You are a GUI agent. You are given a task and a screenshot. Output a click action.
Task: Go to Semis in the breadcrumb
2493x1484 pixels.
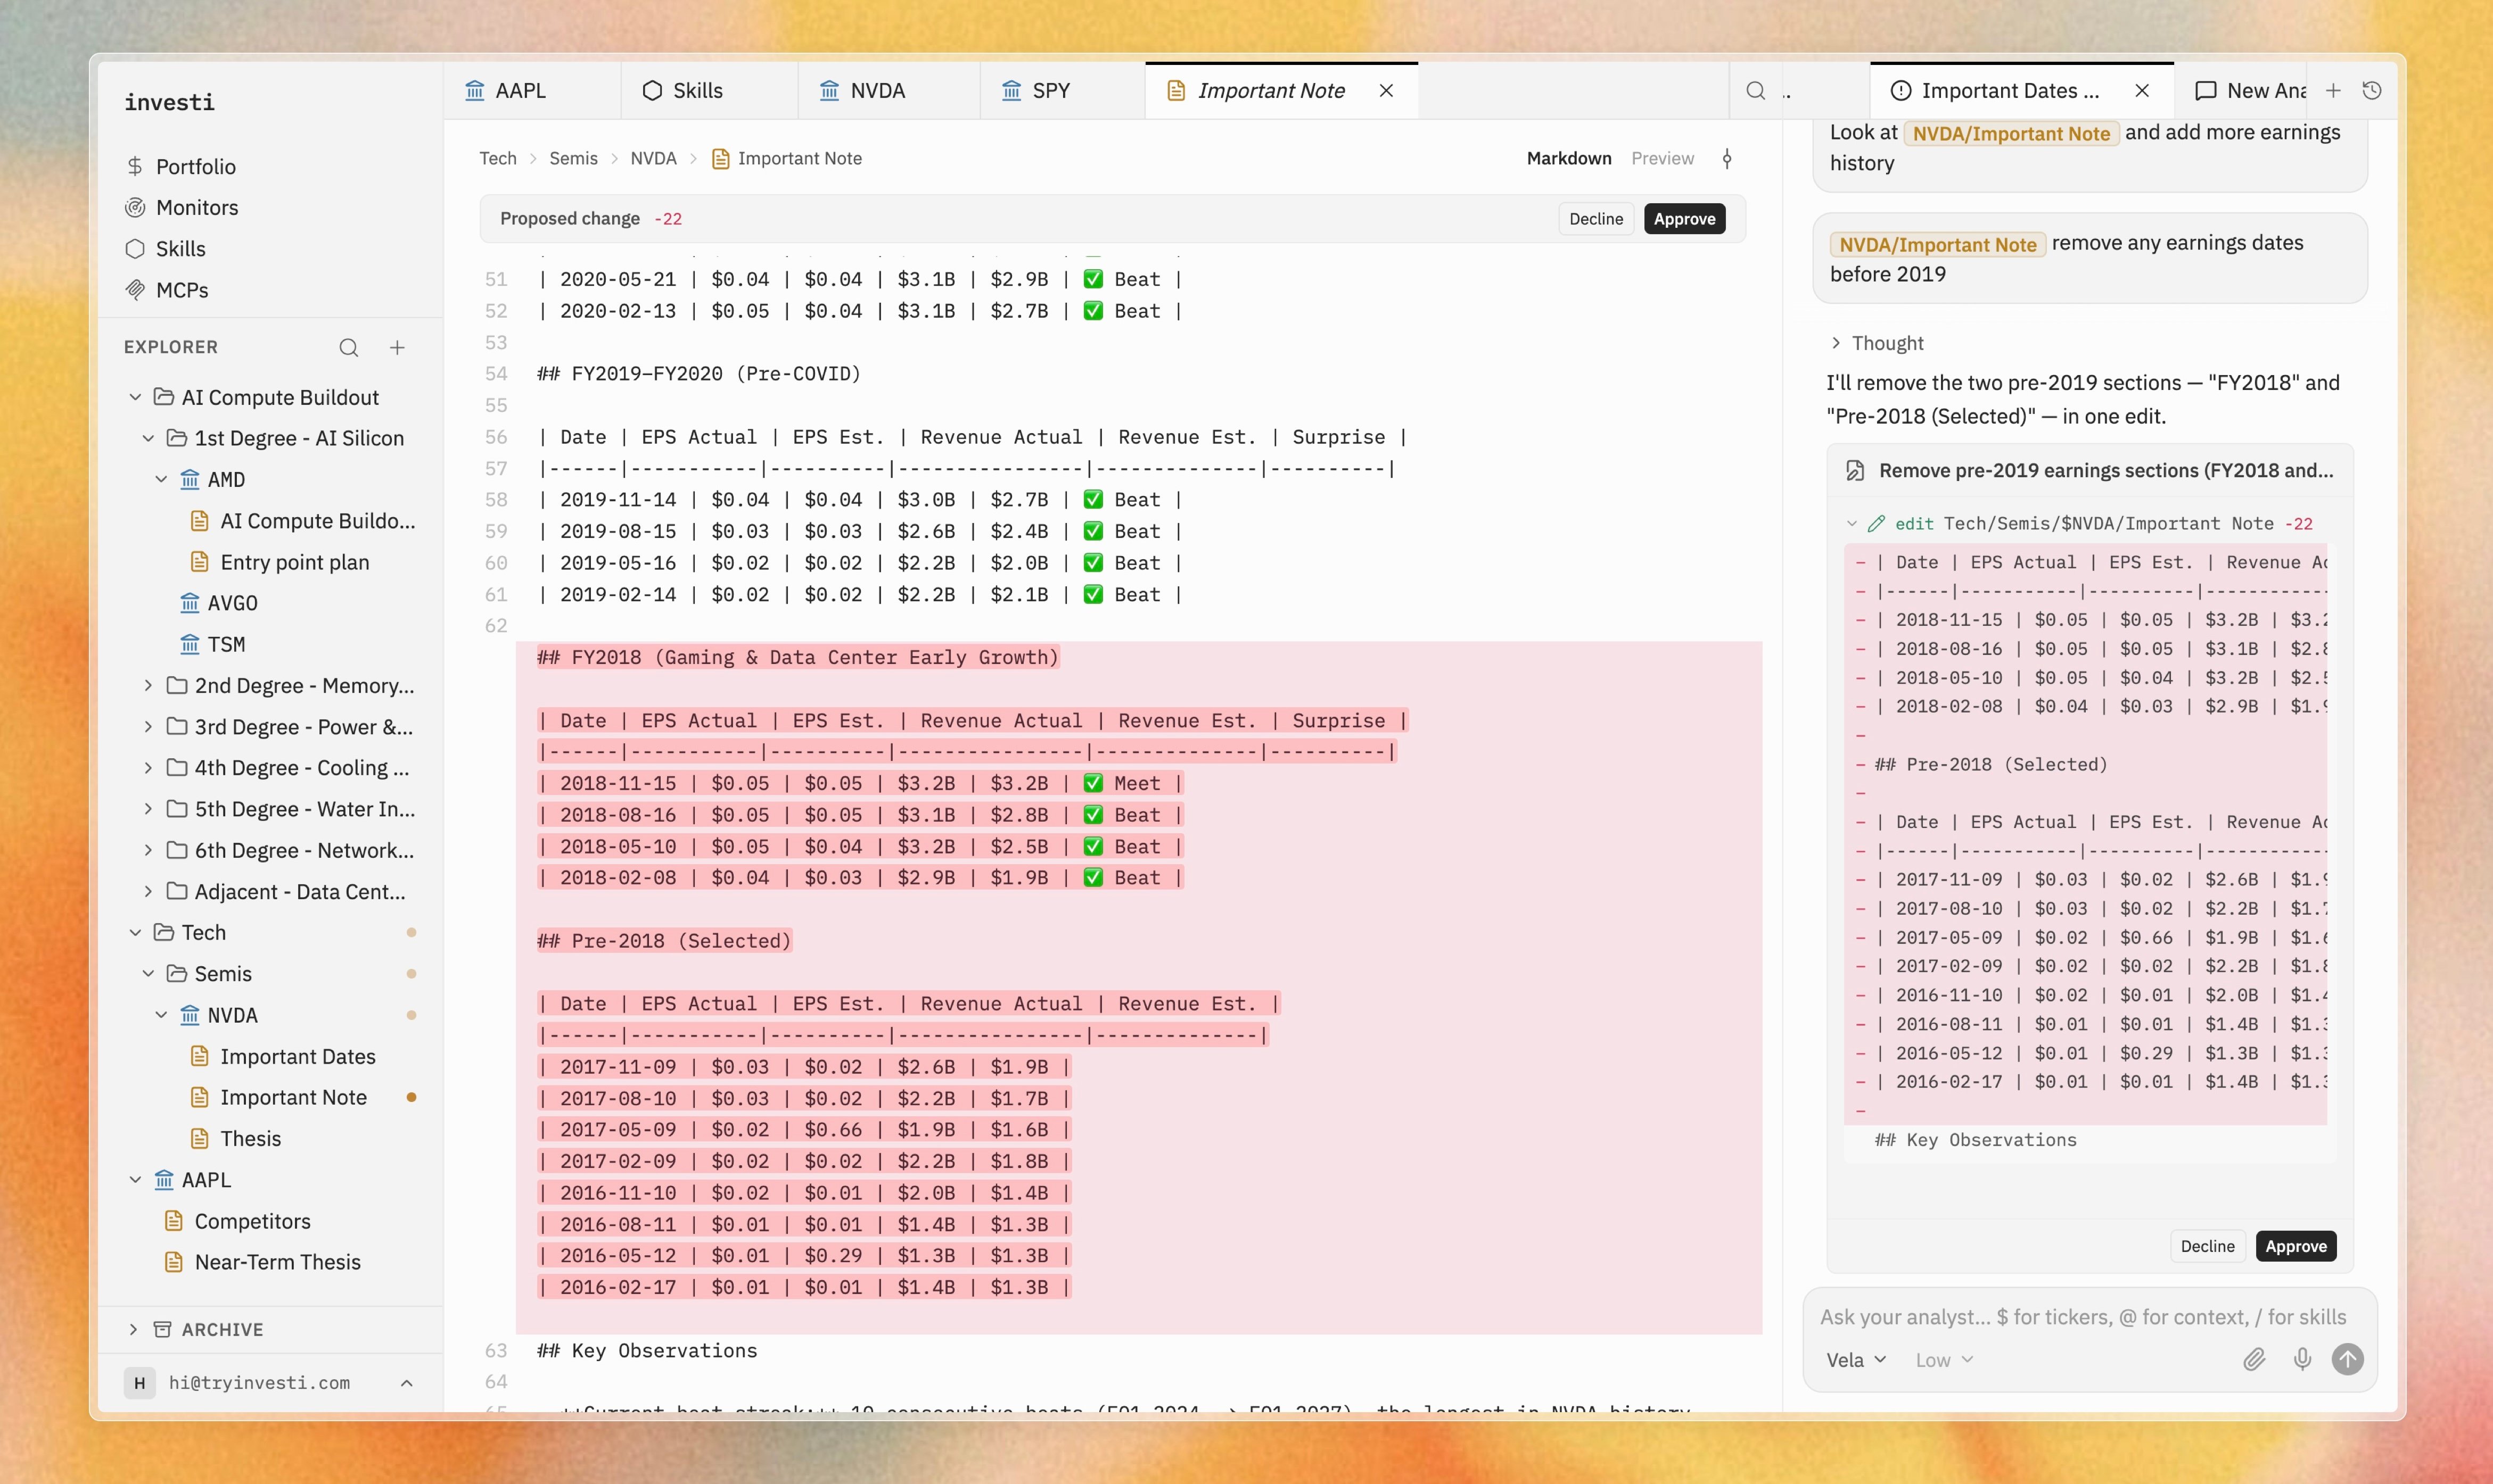click(573, 158)
